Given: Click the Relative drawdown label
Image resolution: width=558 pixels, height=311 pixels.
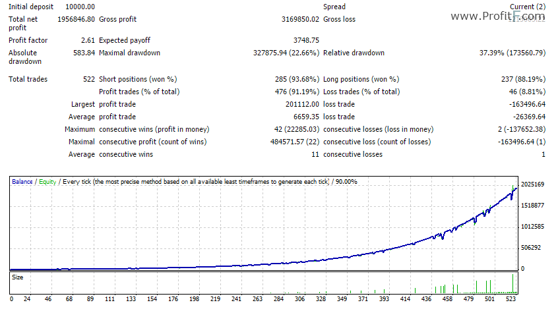Looking at the screenshot, I should 354,53.
